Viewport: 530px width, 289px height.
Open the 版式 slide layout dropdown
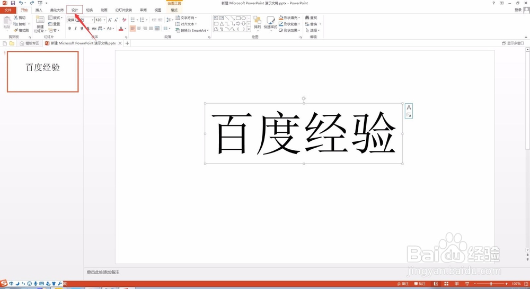pyautogui.click(x=56, y=17)
